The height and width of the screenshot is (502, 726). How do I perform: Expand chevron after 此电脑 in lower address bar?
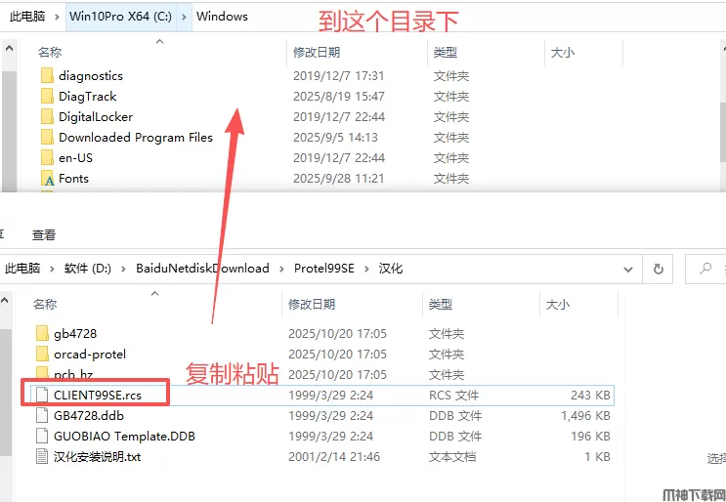(53, 269)
